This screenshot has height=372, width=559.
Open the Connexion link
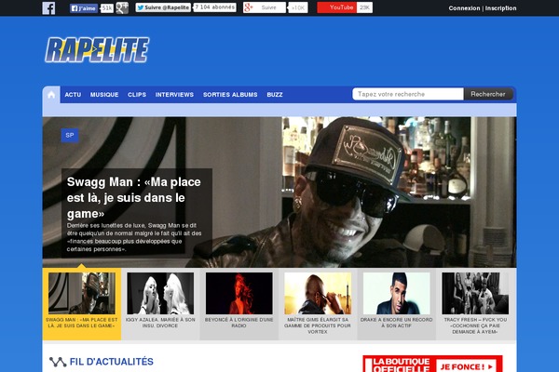point(464,8)
